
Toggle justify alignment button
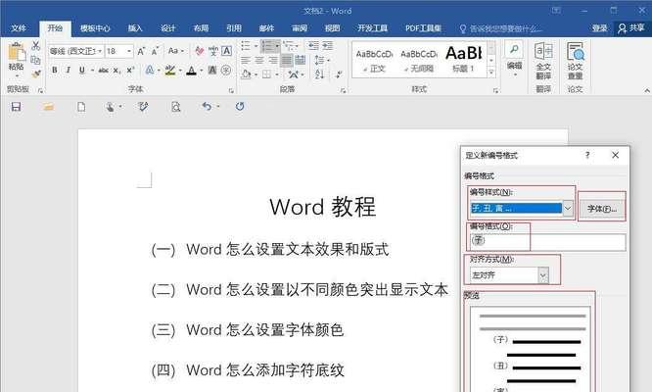point(287,61)
